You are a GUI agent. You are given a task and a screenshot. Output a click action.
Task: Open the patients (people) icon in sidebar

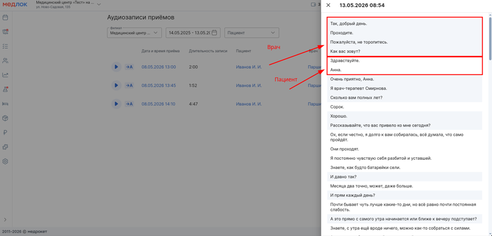click(5, 60)
